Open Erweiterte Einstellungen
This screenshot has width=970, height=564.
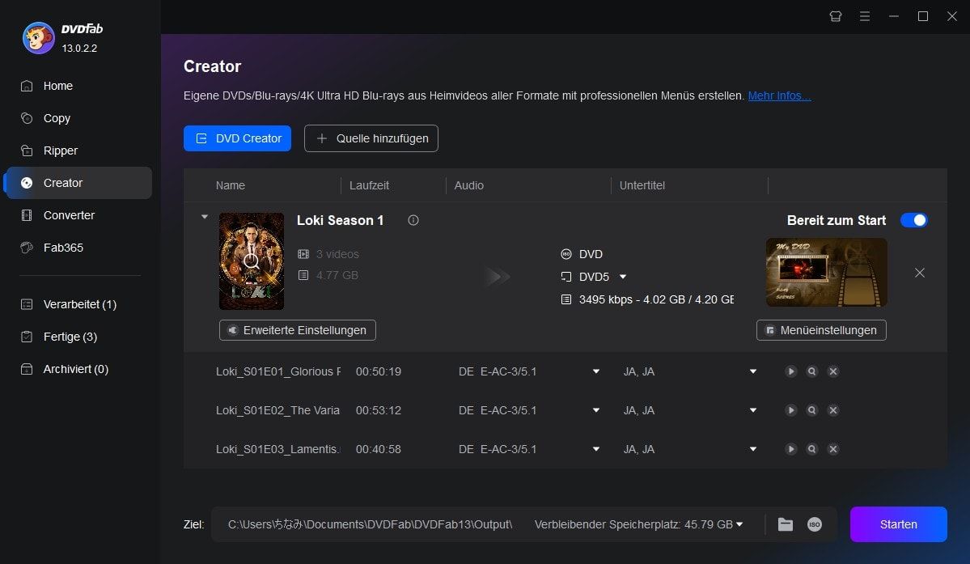click(x=298, y=330)
